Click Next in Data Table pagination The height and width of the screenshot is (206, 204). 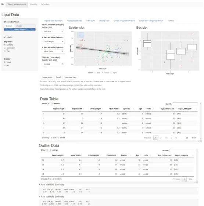click(194, 138)
